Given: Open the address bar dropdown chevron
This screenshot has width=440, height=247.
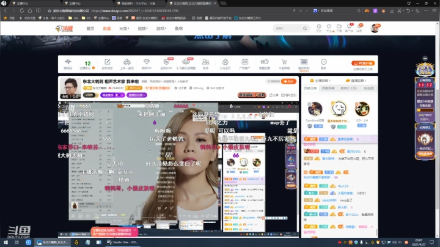Looking at the screenshot, I should tap(306, 10).
